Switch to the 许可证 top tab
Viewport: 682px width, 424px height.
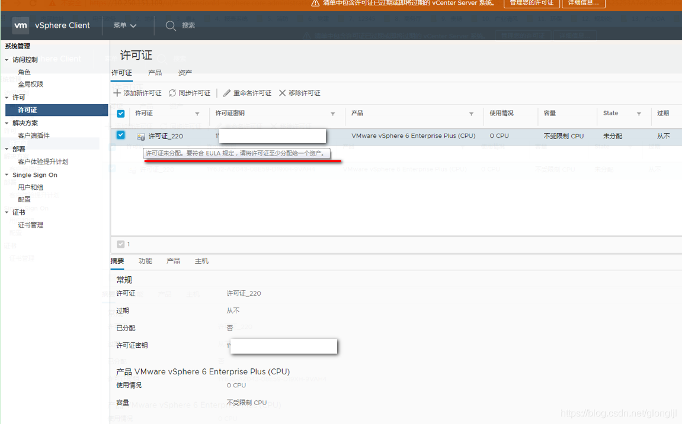pos(122,73)
